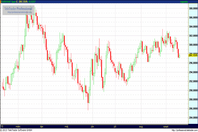Select the 'ápr.' month marker on time axis

point(42,126)
